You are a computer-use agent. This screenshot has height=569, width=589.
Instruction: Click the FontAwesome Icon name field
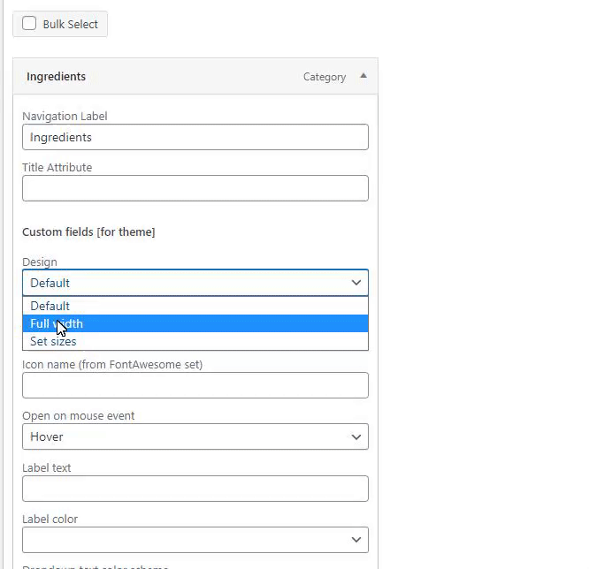click(195, 385)
